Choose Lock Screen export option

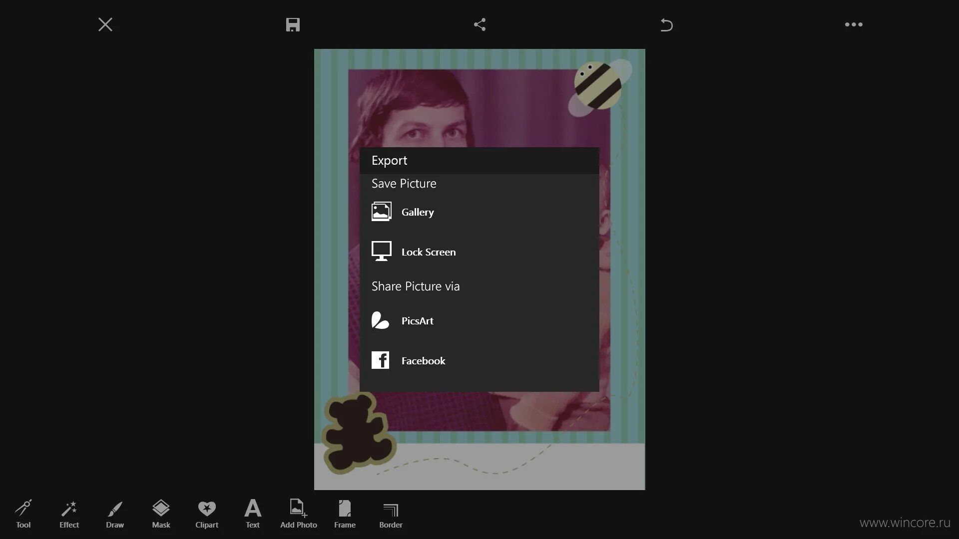pyautogui.click(x=428, y=252)
